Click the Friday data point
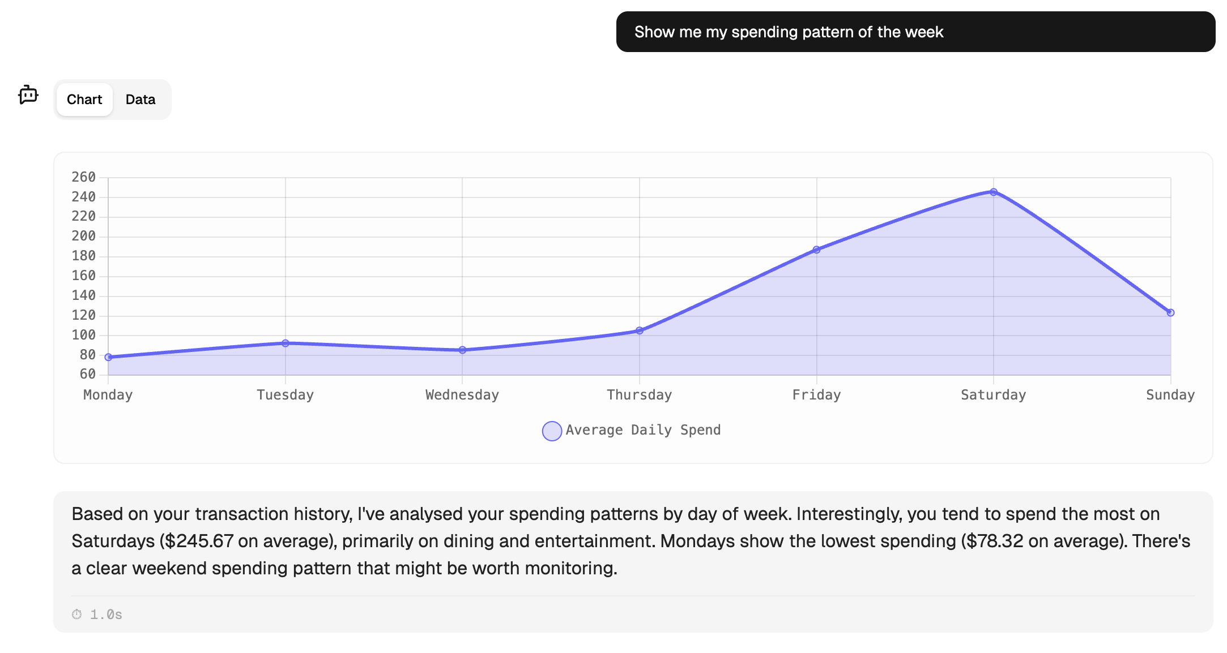This screenshot has height=653, width=1227. pyautogui.click(x=816, y=250)
